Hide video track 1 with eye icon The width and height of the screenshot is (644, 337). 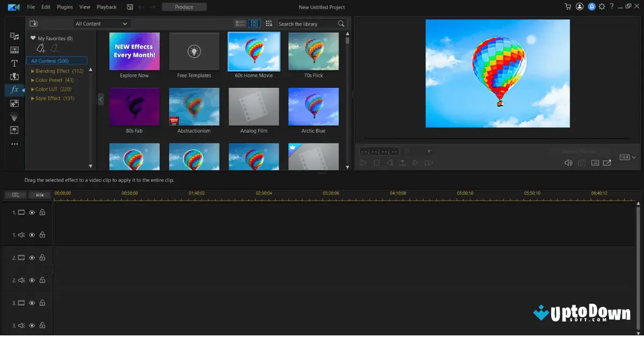[32, 213]
